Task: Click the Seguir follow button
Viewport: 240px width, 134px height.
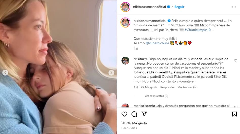Action: pos(179,7)
